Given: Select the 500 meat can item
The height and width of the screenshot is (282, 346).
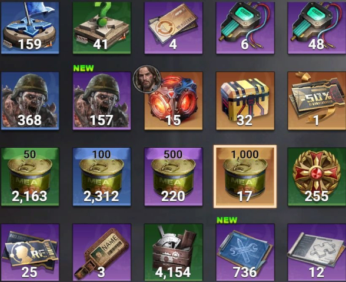Looking at the screenshot, I should 174,177.
